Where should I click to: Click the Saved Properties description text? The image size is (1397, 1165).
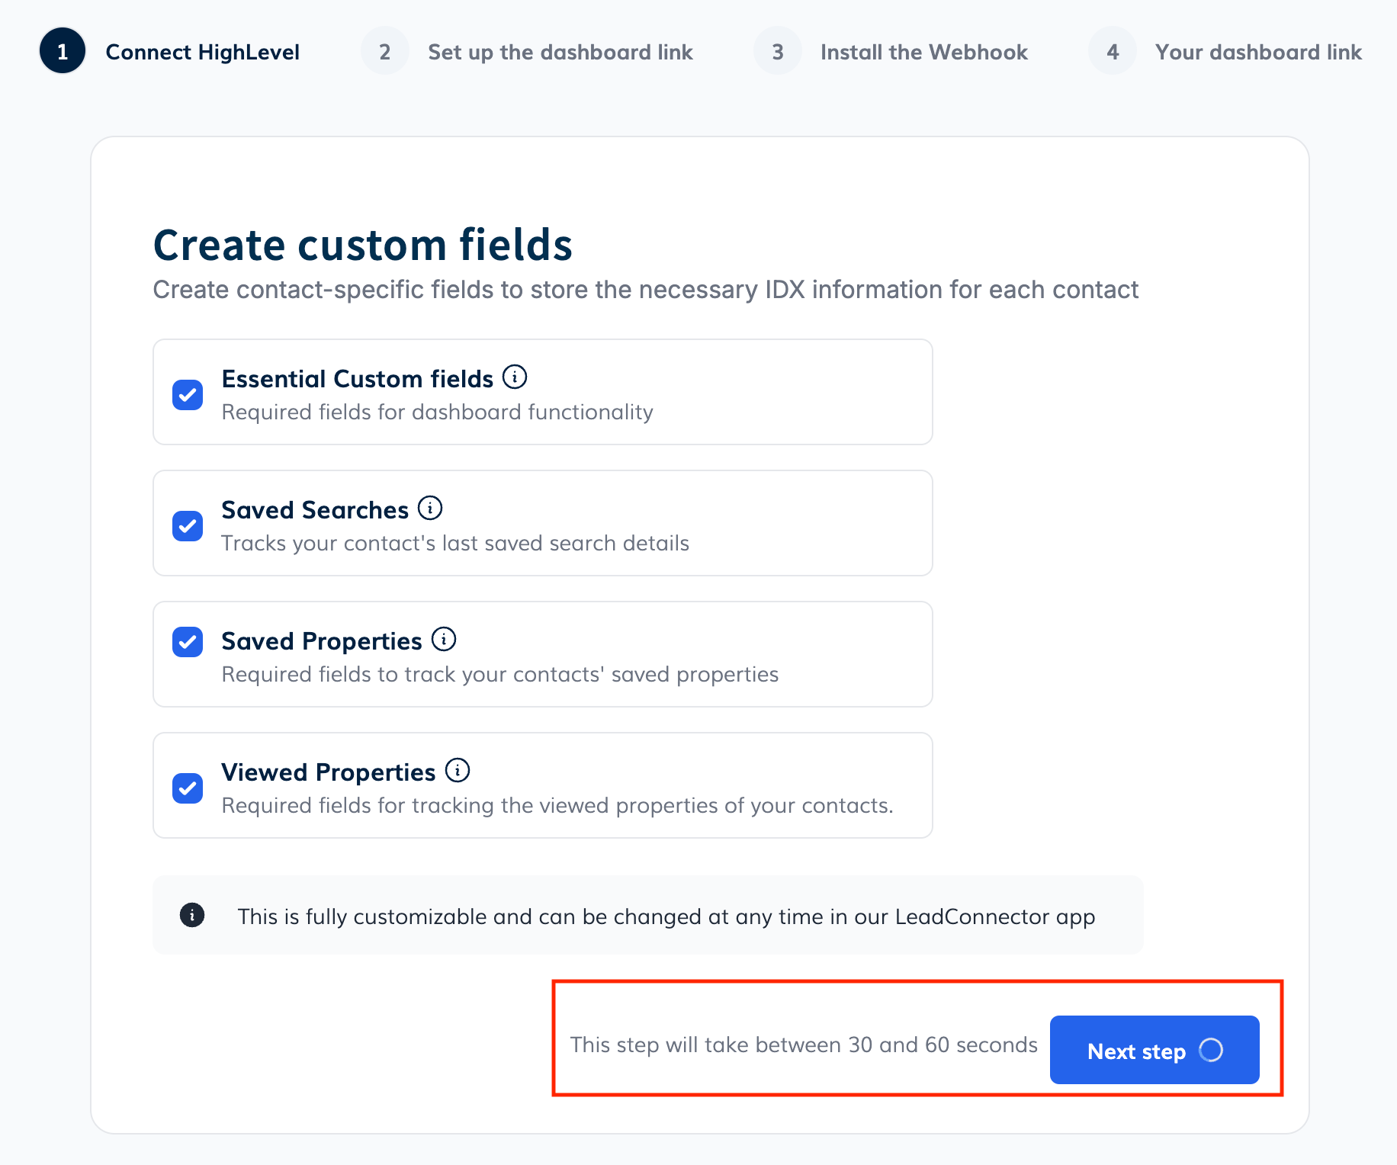[499, 675]
